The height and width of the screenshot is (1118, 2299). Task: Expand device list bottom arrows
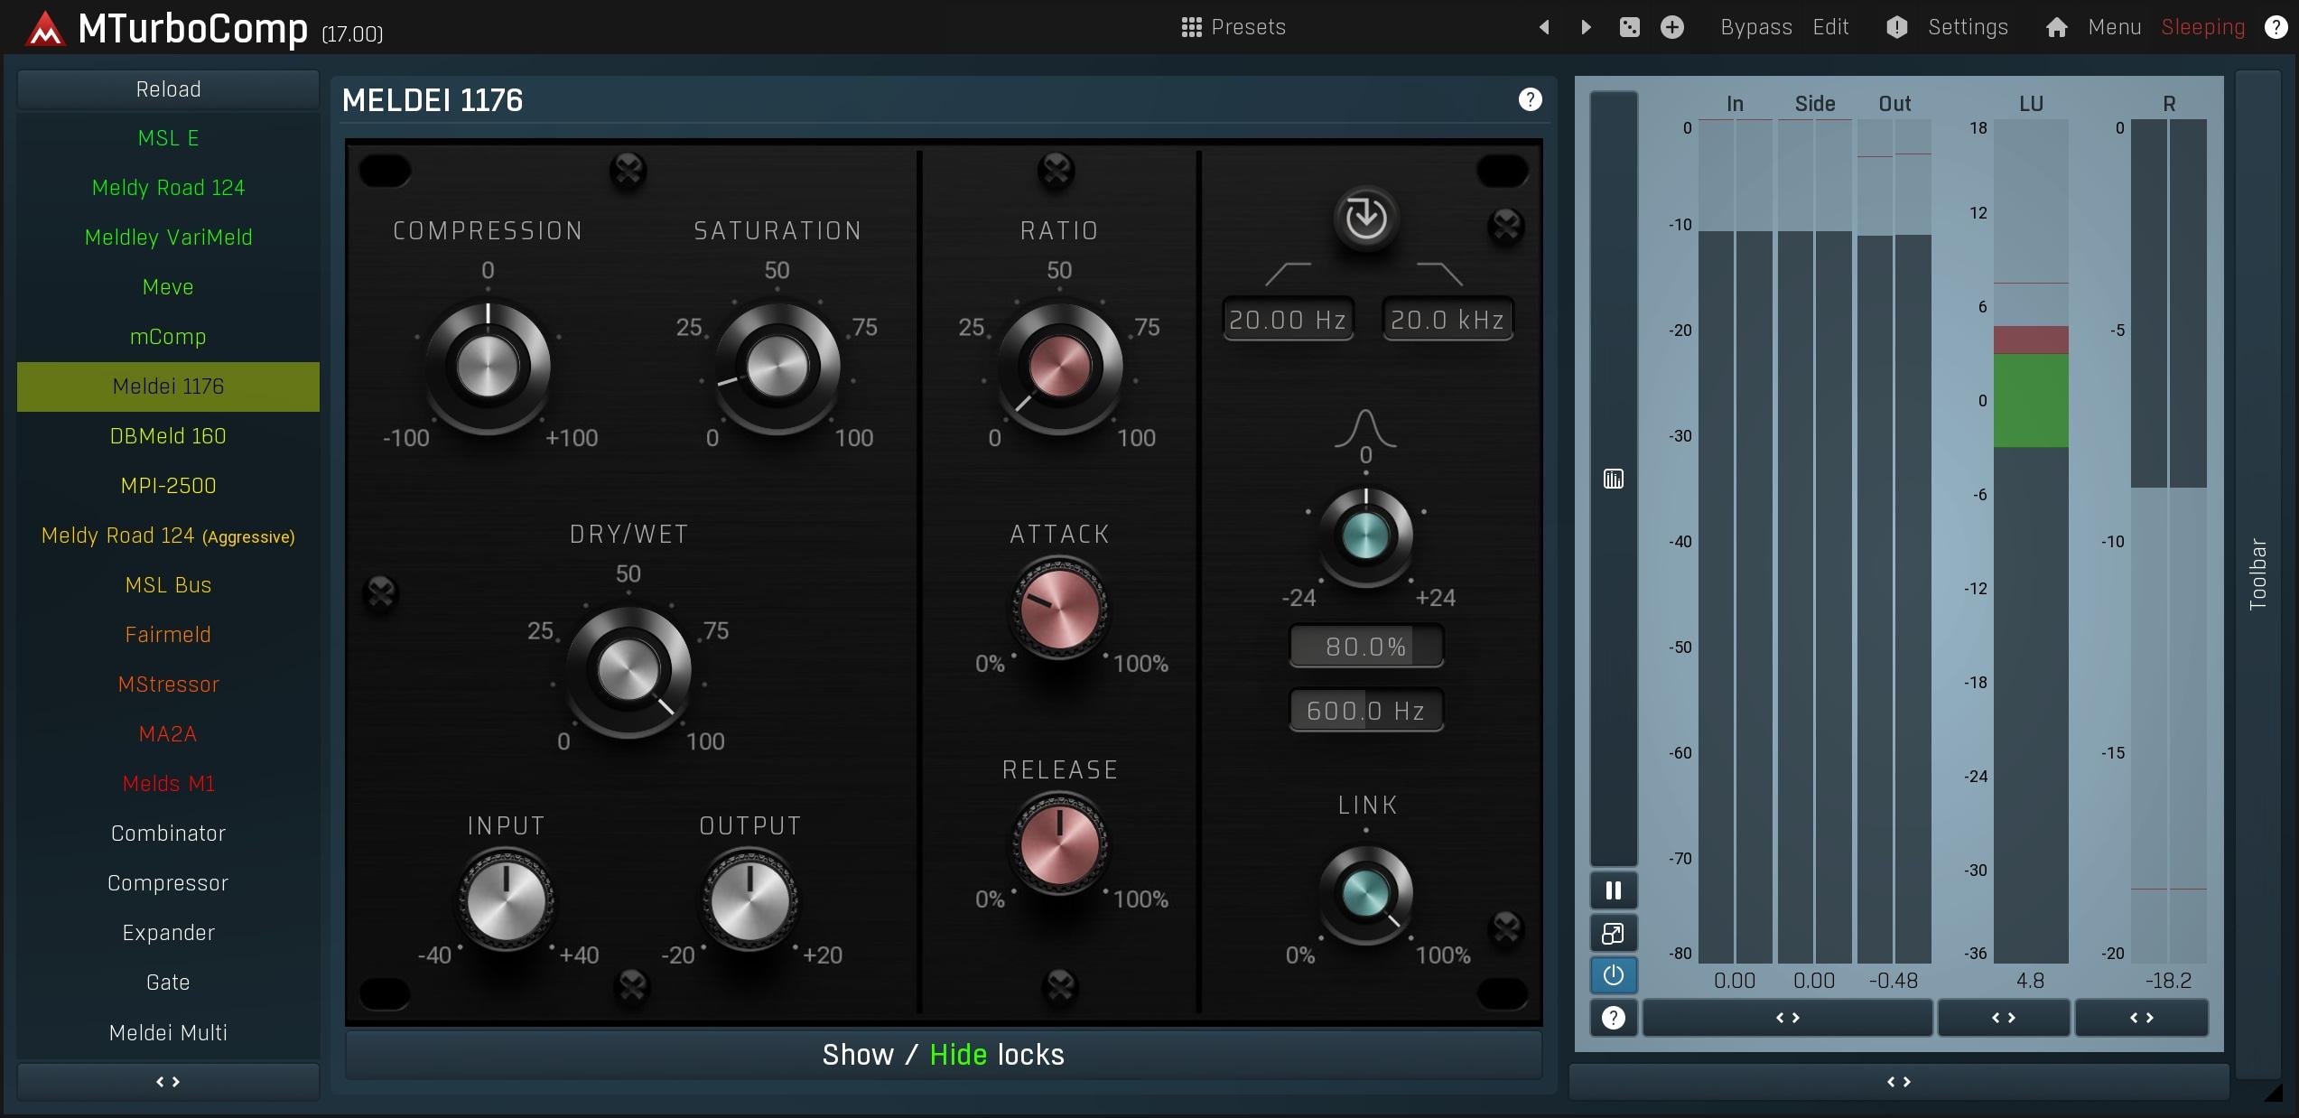(x=168, y=1081)
